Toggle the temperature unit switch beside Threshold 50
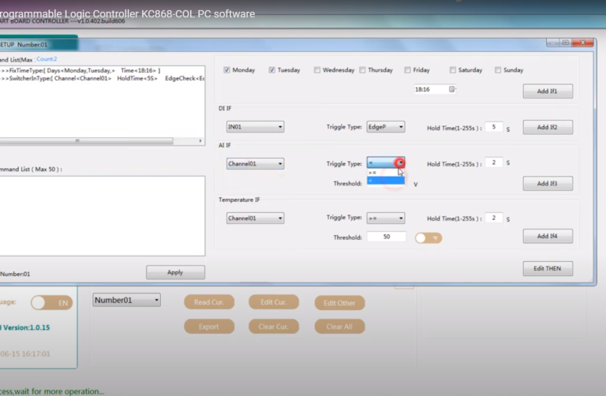This screenshot has width=606, height=396. click(428, 237)
